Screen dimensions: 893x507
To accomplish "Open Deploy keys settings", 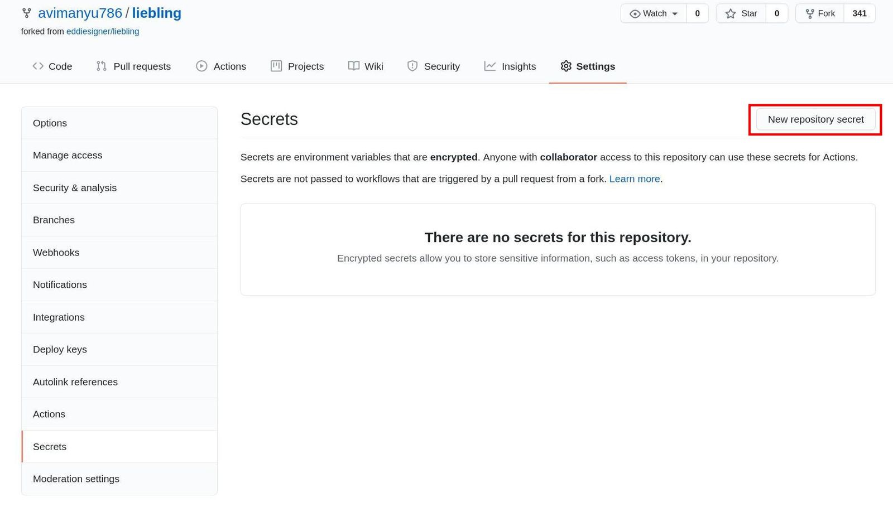I will (60, 349).
